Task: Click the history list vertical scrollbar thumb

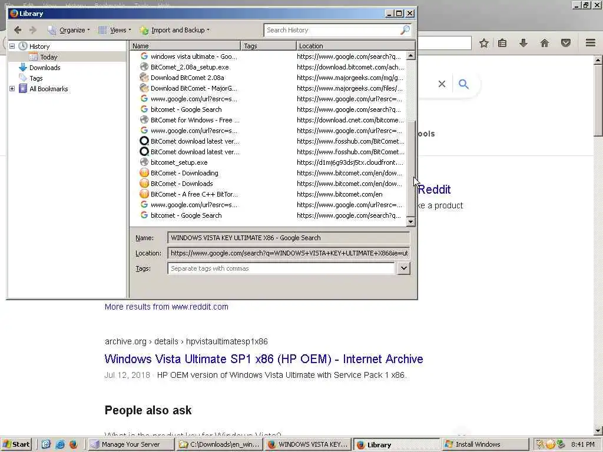Action: click(x=410, y=168)
